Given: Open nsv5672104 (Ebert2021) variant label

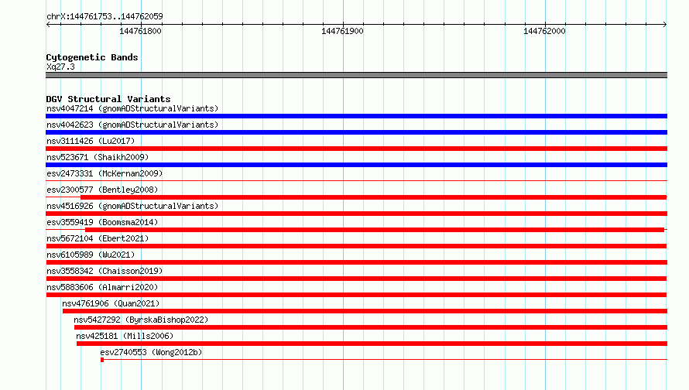Looking at the screenshot, I should 98,238.
